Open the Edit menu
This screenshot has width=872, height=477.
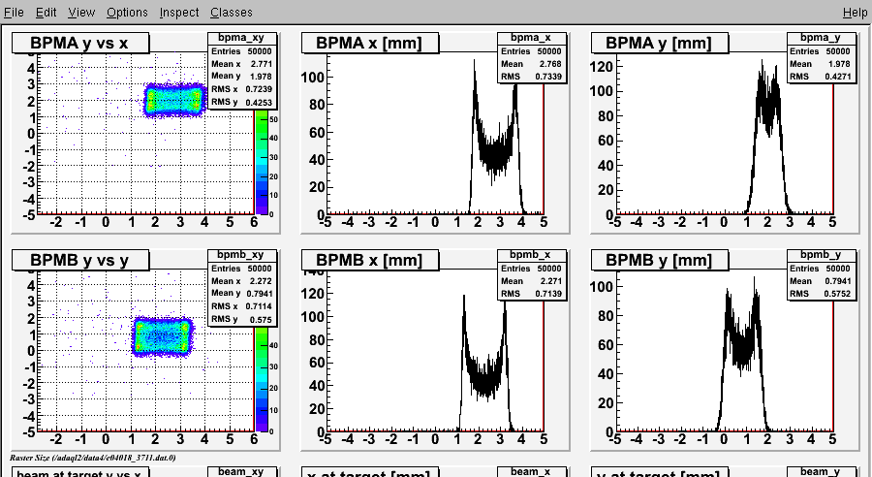pos(47,12)
